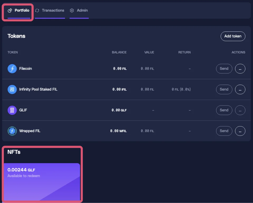Click the Transactions refresh arrows icon

(37, 11)
